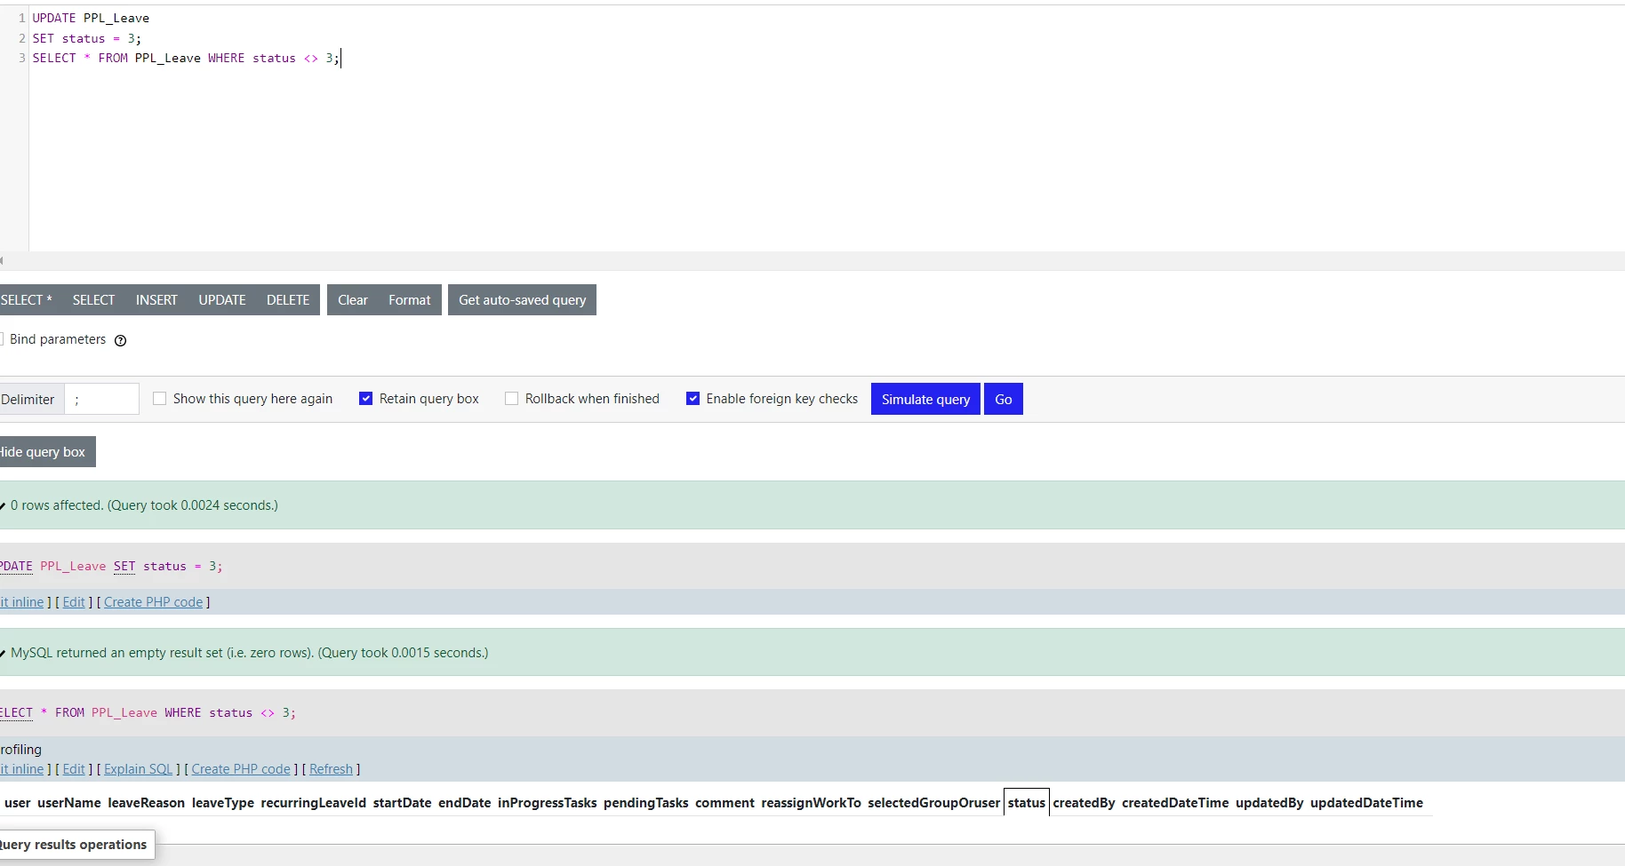The width and height of the screenshot is (1625, 866).
Task: Click the updatedBy column header
Action: pyautogui.click(x=1269, y=803)
